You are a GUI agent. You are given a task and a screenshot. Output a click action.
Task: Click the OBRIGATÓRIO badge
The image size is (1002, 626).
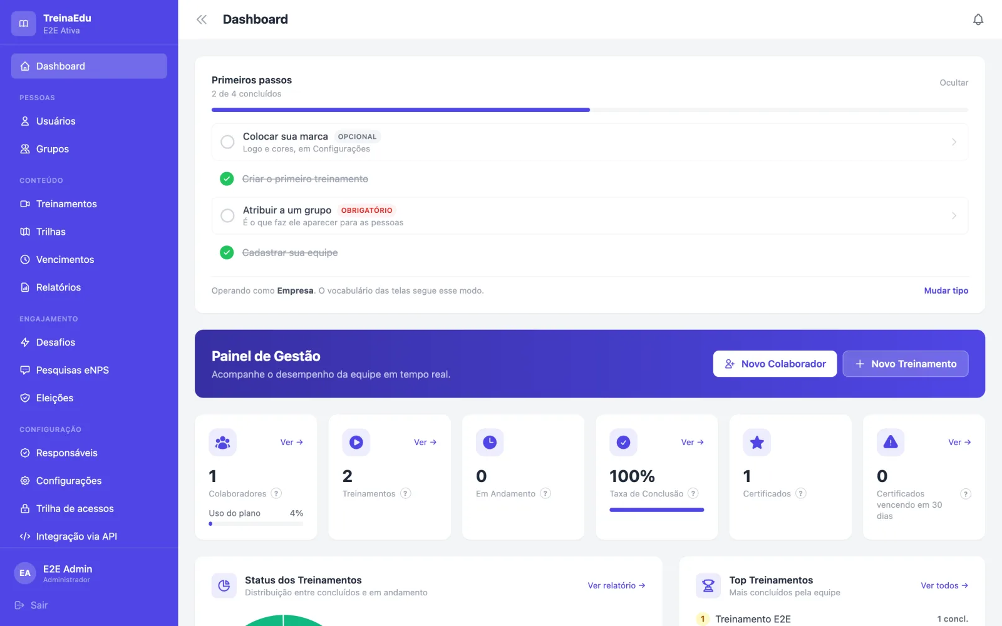367,210
